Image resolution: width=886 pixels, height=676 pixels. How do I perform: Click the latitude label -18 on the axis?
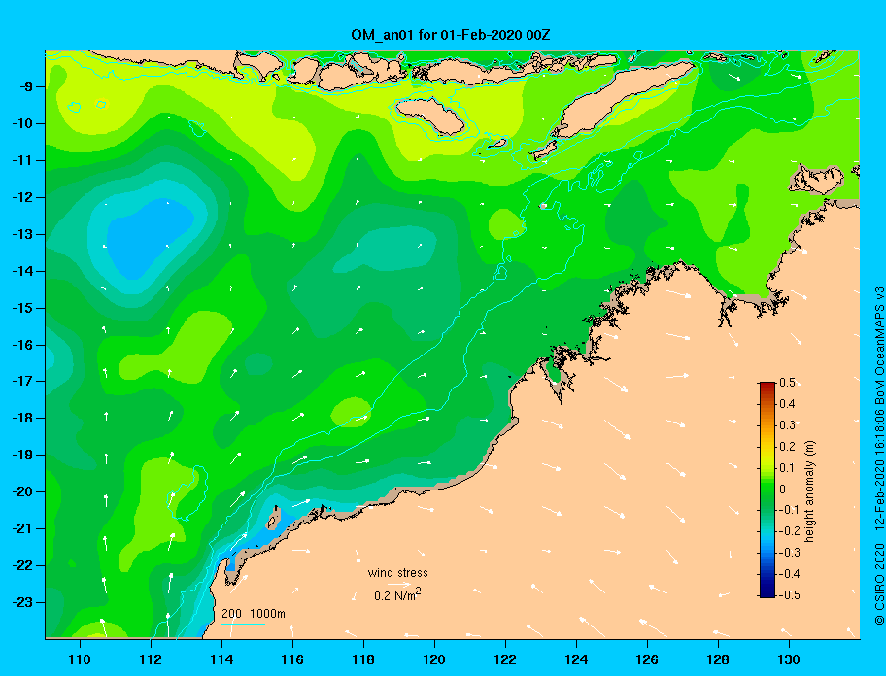pos(23,418)
